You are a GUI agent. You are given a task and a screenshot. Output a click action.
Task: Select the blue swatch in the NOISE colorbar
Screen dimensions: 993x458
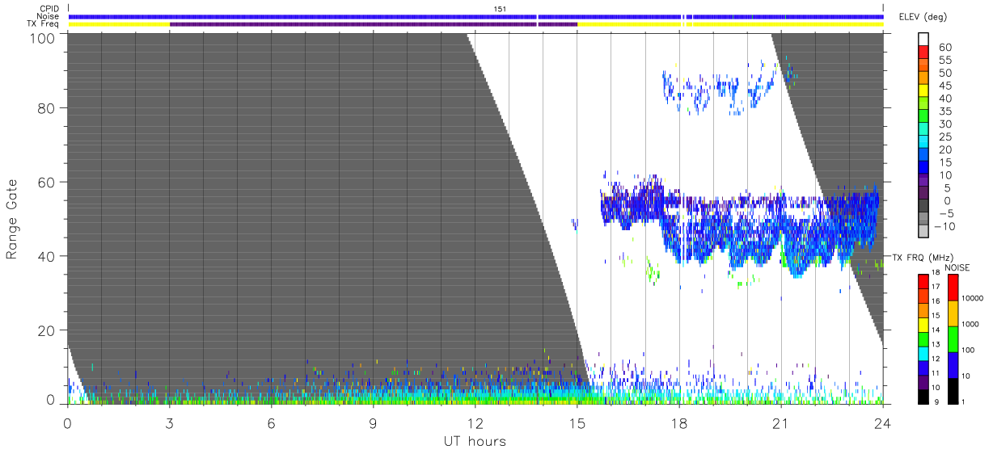pos(953,365)
